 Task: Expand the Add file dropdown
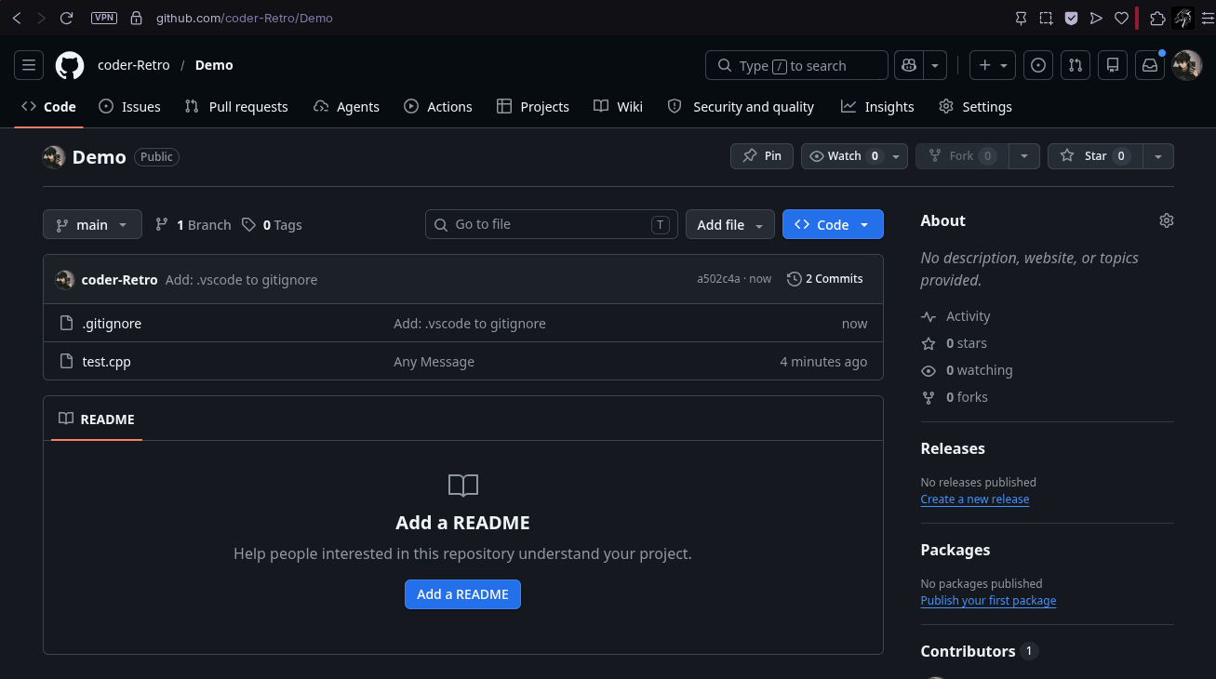(x=730, y=224)
